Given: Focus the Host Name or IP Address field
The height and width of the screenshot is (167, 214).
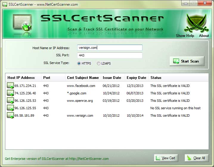Looking at the screenshot, I should coord(110,48).
